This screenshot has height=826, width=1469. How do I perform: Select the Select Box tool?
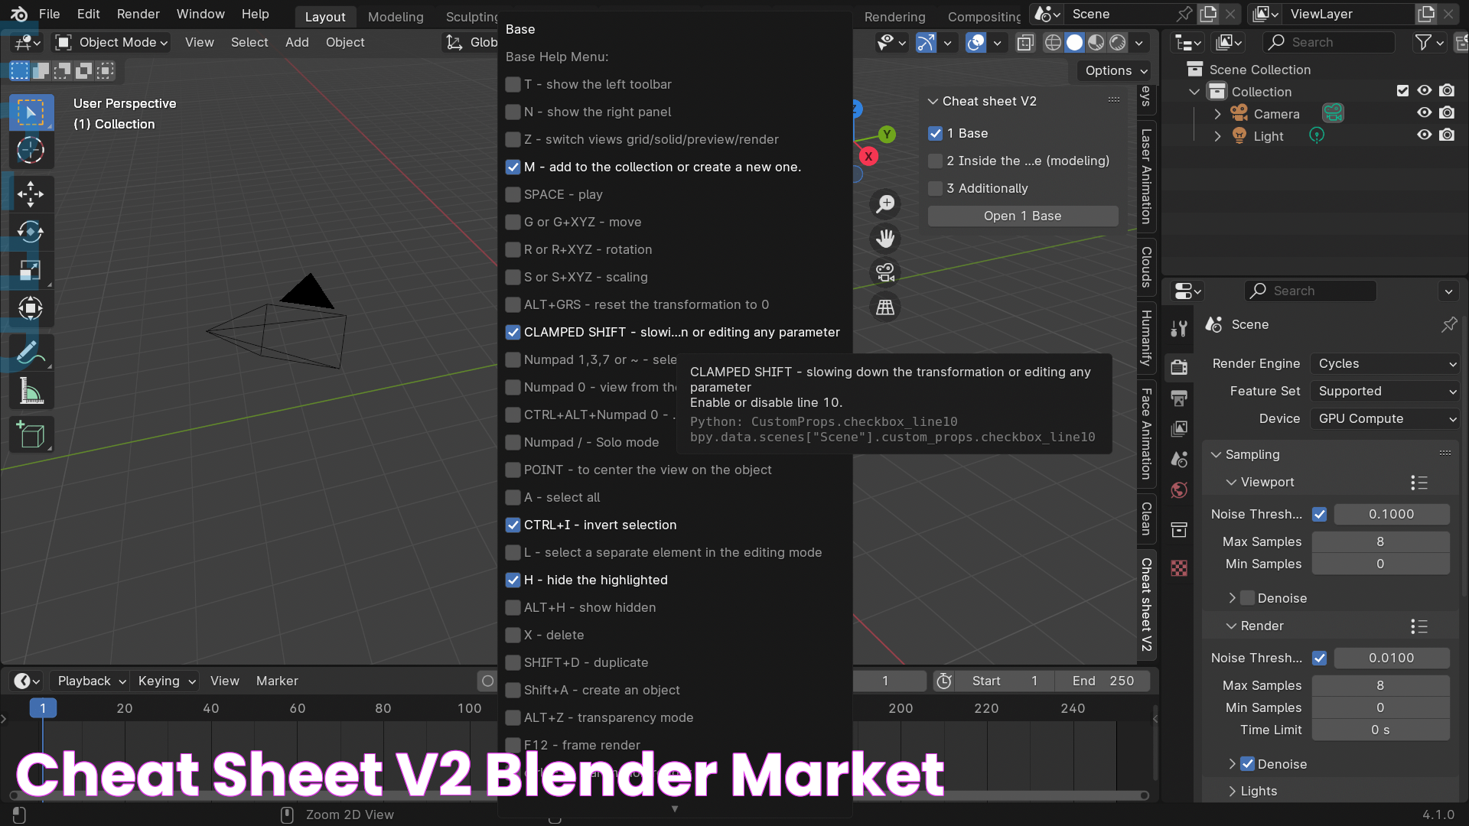[31, 113]
